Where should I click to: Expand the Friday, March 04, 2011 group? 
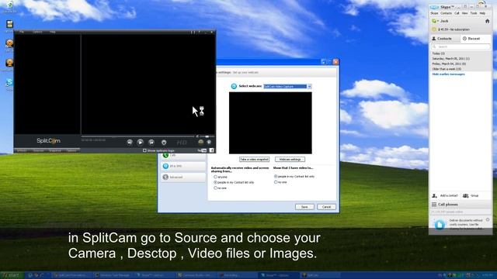449,64
